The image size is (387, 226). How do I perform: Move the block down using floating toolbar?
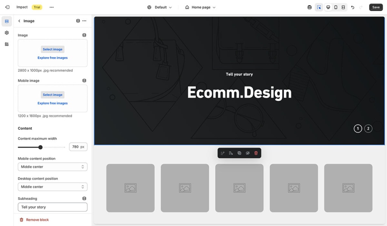231,153
